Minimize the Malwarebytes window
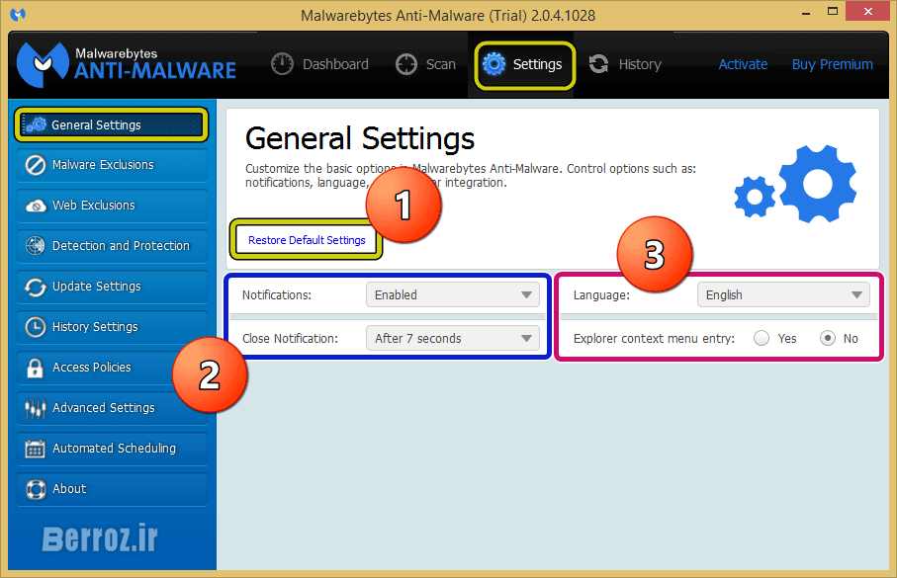This screenshot has height=578, width=897. [x=806, y=13]
